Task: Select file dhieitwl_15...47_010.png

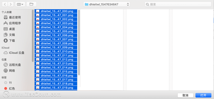Action: click(x=56, y=51)
